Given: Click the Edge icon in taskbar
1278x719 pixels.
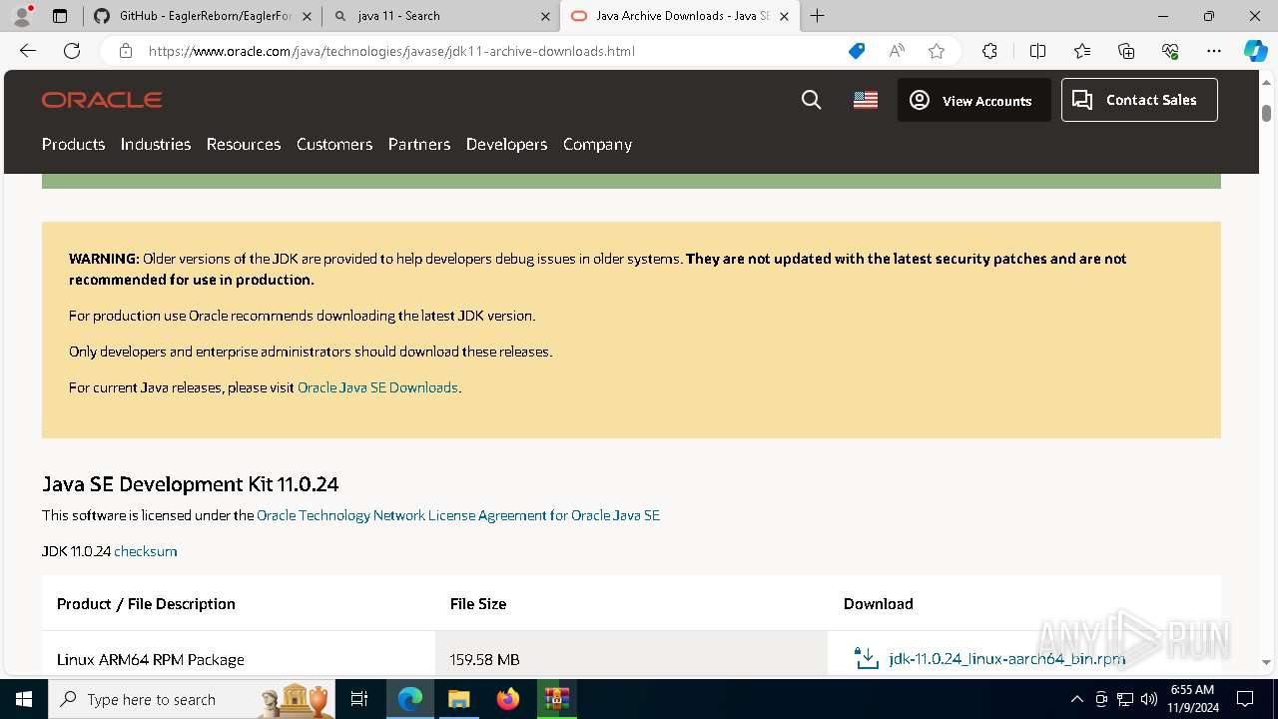Looking at the screenshot, I should click(x=410, y=699).
